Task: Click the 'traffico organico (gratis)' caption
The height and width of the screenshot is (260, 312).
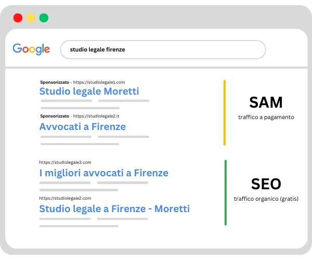Action: pyautogui.click(x=266, y=199)
